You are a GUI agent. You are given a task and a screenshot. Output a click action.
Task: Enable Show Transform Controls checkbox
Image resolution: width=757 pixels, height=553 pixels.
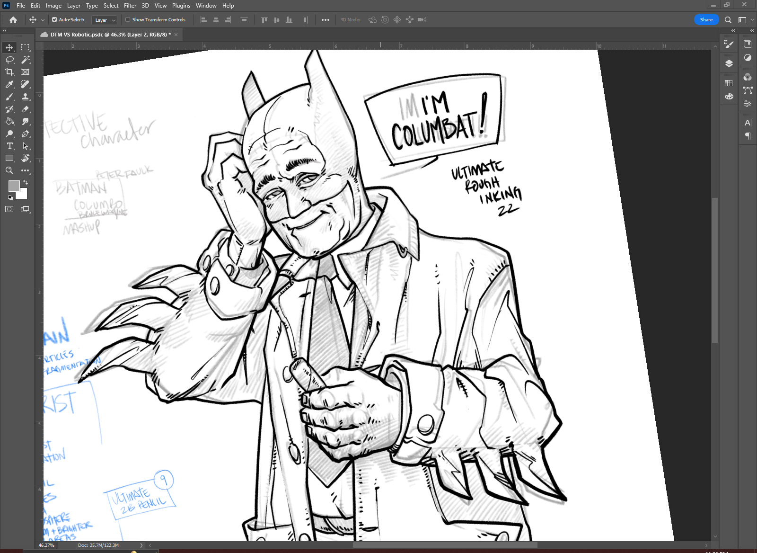pos(128,20)
